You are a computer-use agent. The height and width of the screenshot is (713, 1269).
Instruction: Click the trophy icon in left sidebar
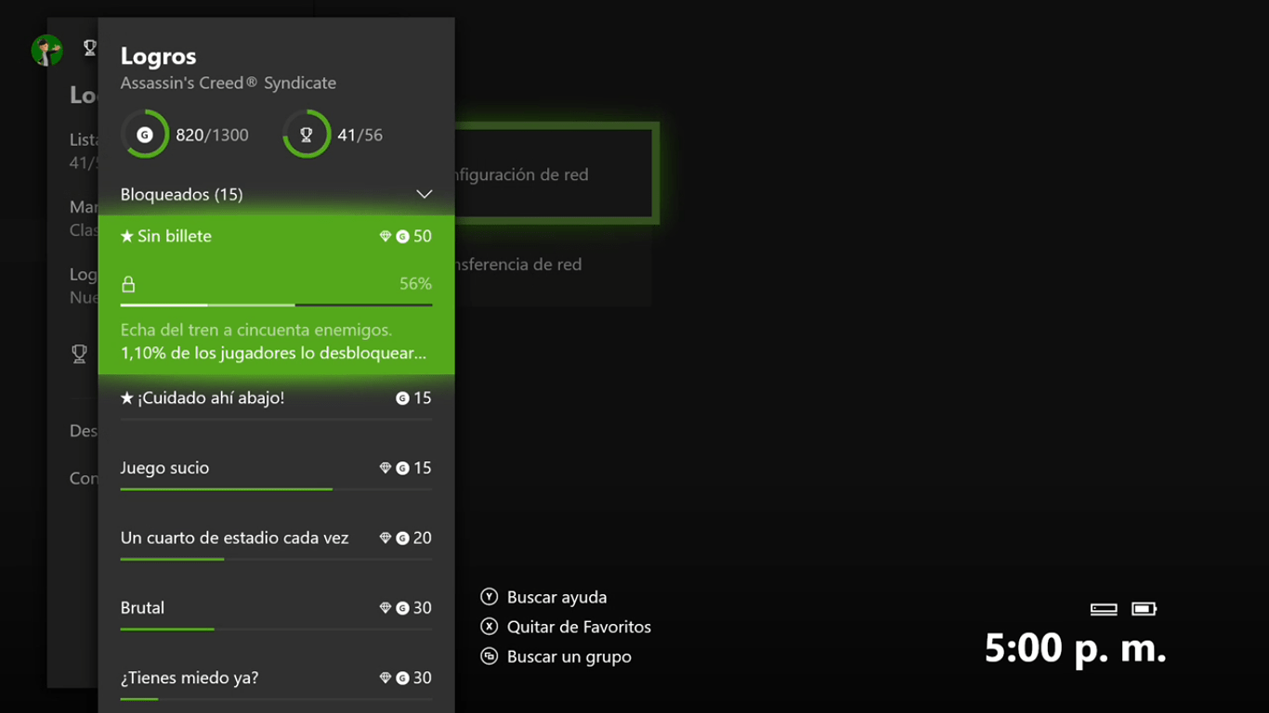click(x=80, y=354)
